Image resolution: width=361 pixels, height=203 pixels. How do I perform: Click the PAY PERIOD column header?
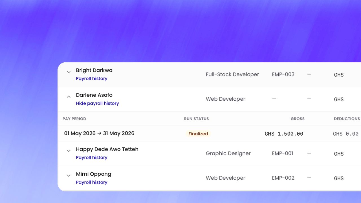coord(74,119)
